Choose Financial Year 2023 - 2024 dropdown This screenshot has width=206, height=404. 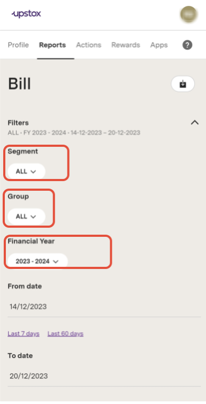point(37,261)
